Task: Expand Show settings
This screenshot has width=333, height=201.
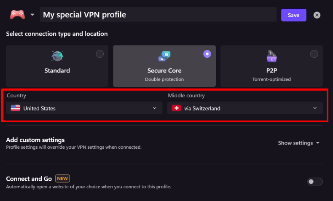Action: (x=298, y=143)
